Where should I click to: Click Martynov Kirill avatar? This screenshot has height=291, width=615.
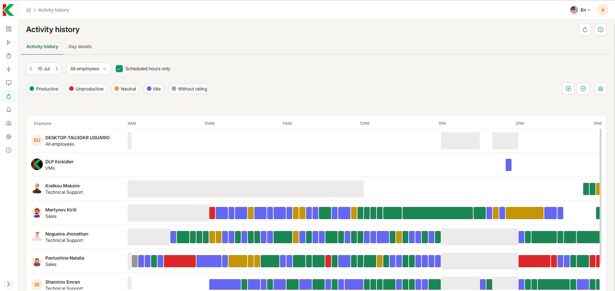tap(37, 212)
